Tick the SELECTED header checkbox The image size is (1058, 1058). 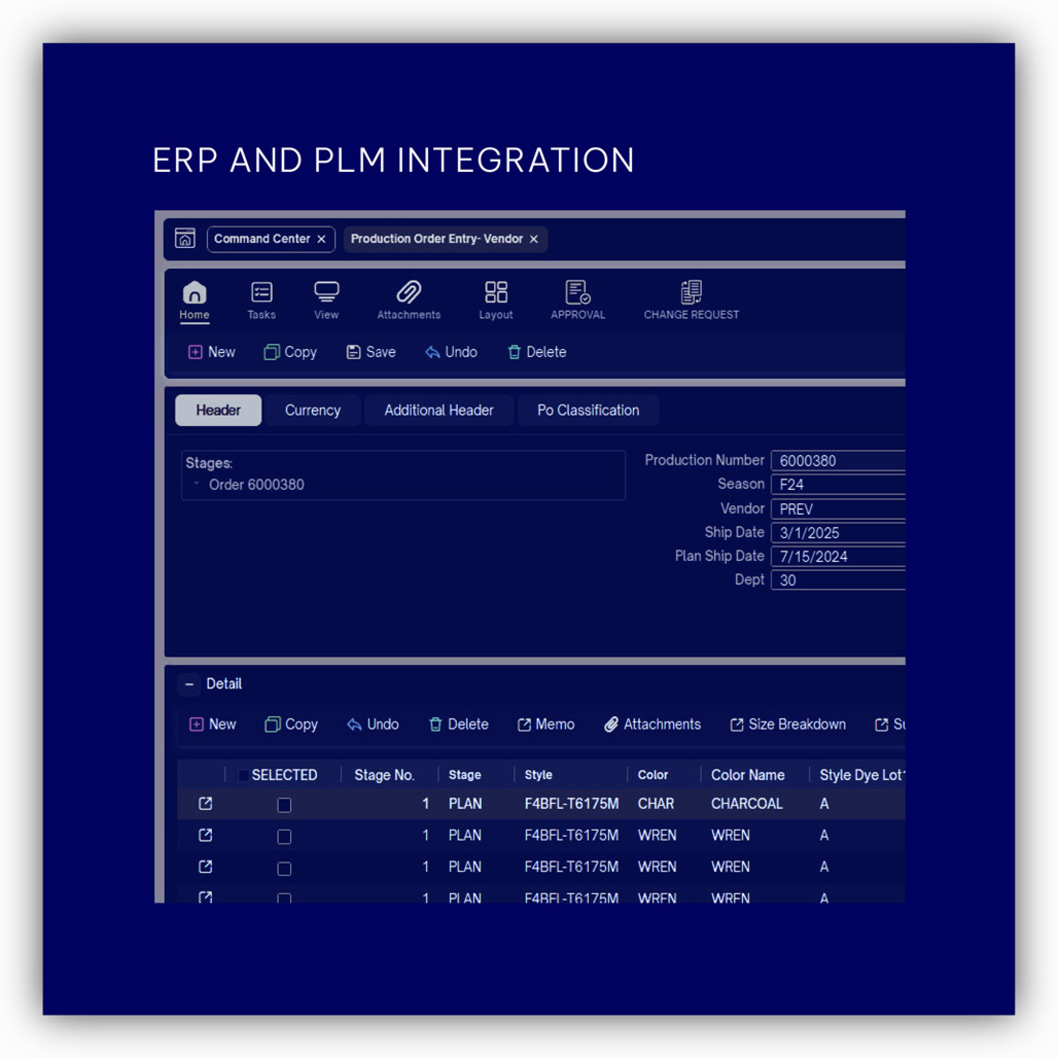(x=244, y=775)
